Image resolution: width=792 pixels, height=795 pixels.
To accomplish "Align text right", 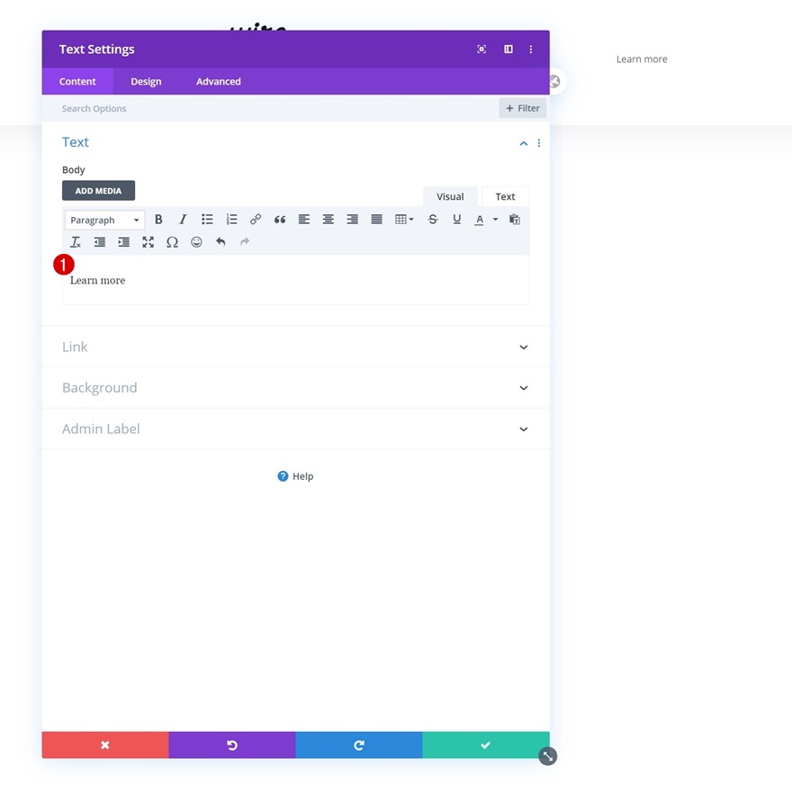I will 352,220.
